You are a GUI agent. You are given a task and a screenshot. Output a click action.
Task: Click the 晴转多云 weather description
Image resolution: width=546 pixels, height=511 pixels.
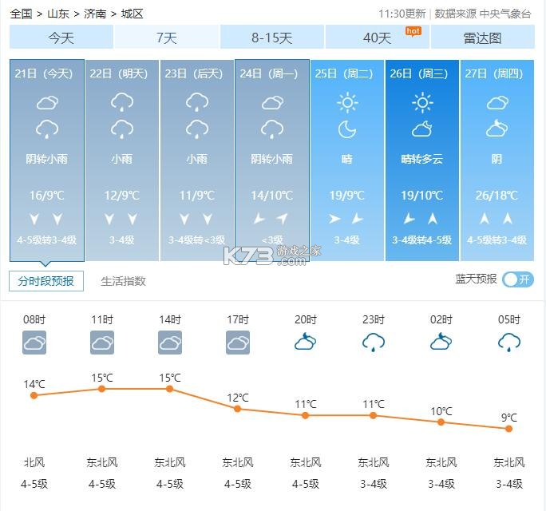422,159
